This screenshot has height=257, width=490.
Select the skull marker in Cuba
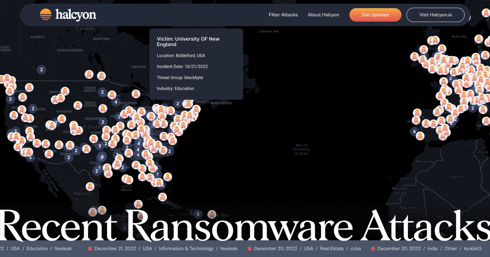tap(163, 197)
